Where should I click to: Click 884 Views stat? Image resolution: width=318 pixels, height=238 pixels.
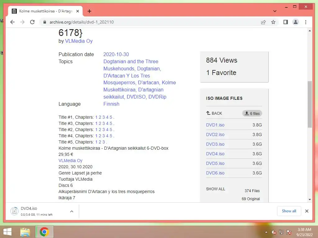coord(222,60)
